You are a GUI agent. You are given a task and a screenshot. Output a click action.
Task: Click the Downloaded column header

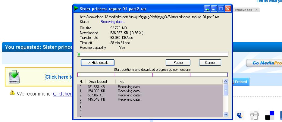[x=98, y=82]
